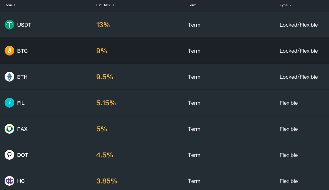The height and width of the screenshot is (190, 329).
Task: Click the Coin column header text
Action: click(8, 5)
